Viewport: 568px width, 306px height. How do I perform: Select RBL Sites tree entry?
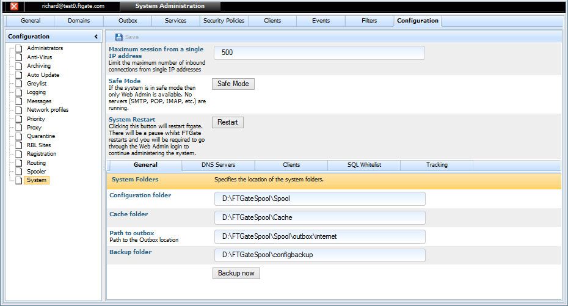click(x=38, y=145)
